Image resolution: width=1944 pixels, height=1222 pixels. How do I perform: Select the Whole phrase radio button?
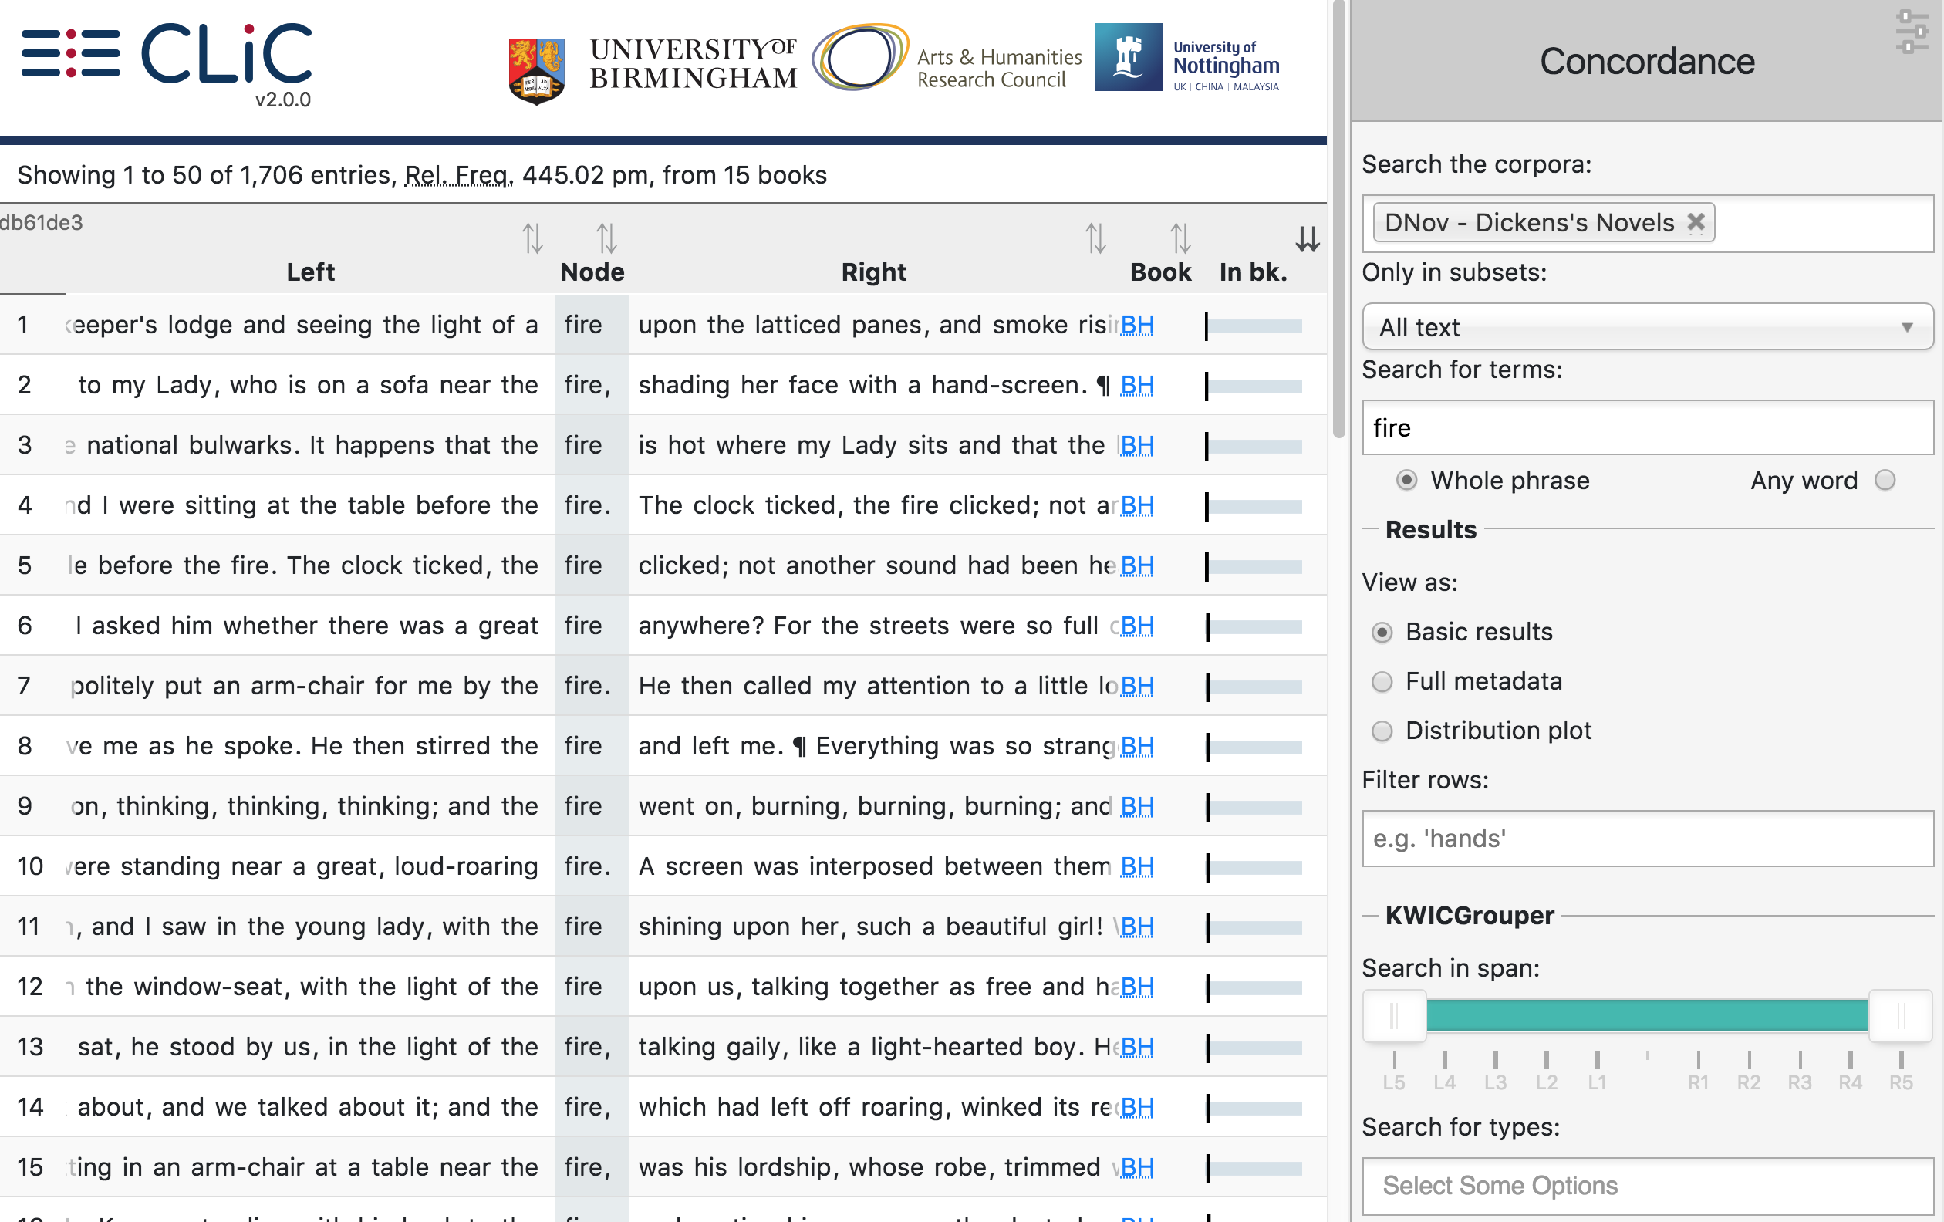pyautogui.click(x=1406, y=481)
